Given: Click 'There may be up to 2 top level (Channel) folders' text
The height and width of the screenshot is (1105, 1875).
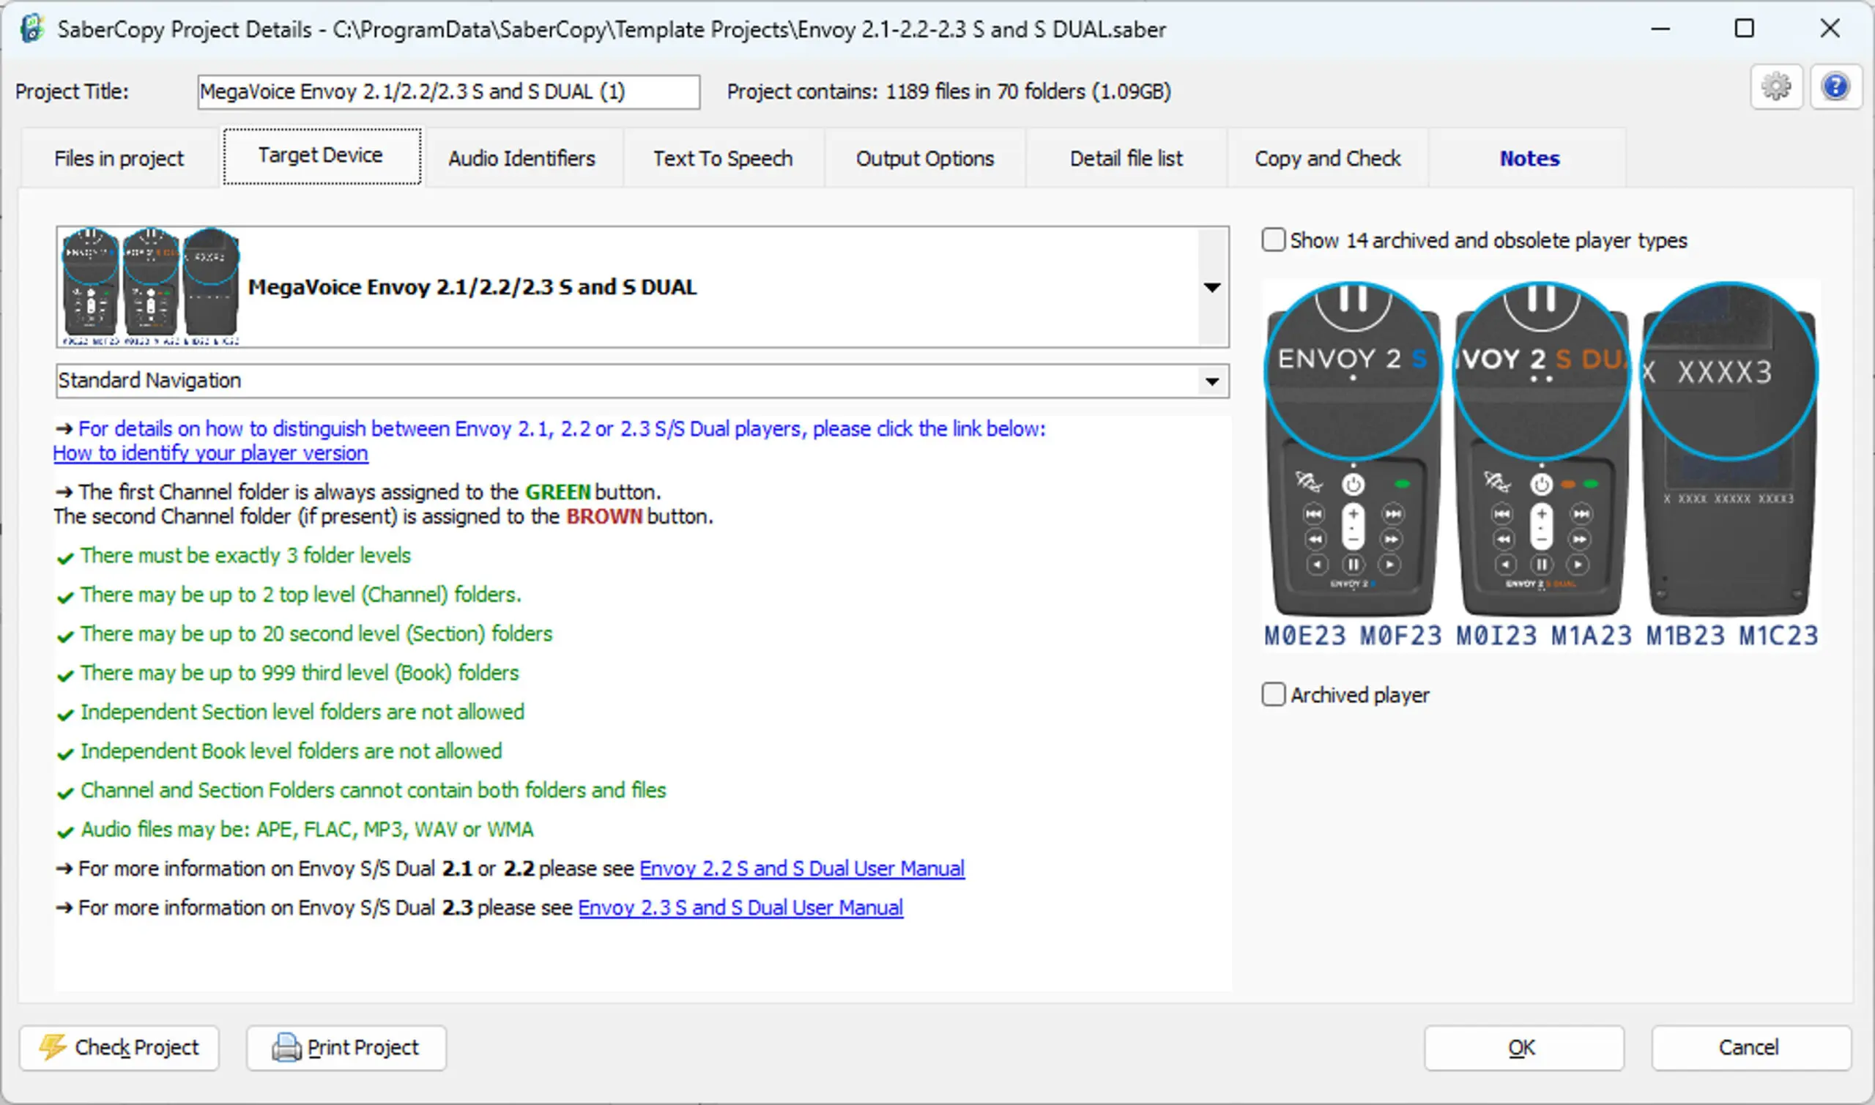Looking at the screenshot, I should (x=301, y=595).
